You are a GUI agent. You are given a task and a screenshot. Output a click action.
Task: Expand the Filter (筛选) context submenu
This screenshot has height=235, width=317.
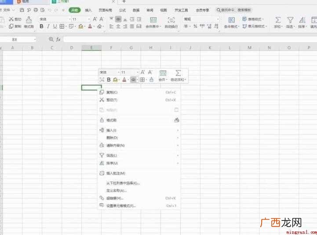tap(139, 155)
